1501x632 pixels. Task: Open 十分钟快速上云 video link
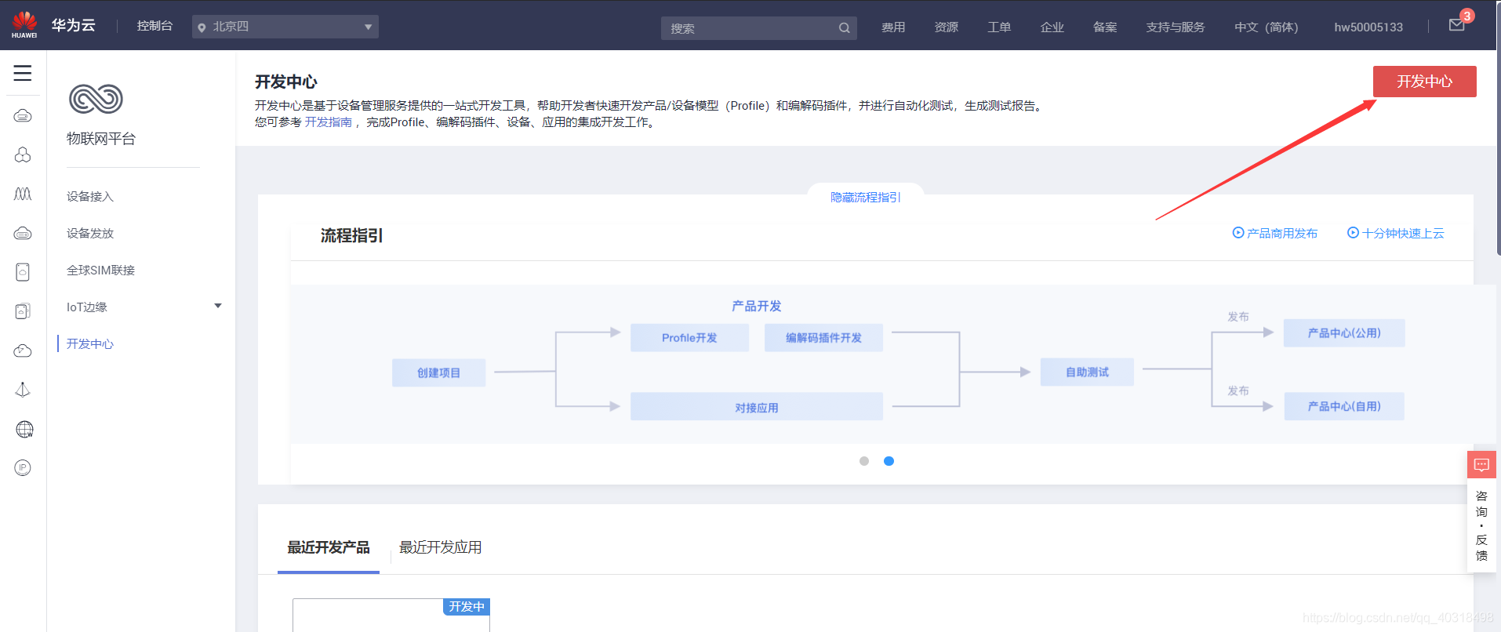[x=1403, y=233]
